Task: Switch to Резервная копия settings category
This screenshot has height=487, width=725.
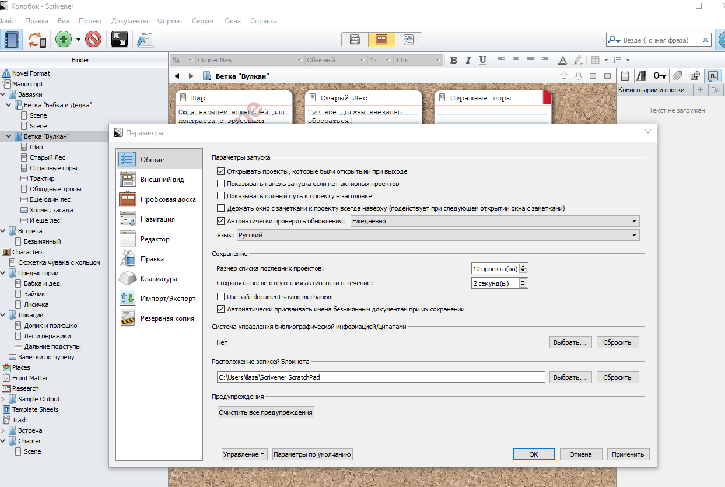Action: (x=167, y=318)
